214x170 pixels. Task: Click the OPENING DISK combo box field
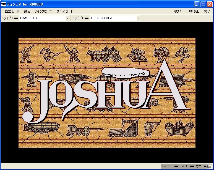click(x=115, y=18)
